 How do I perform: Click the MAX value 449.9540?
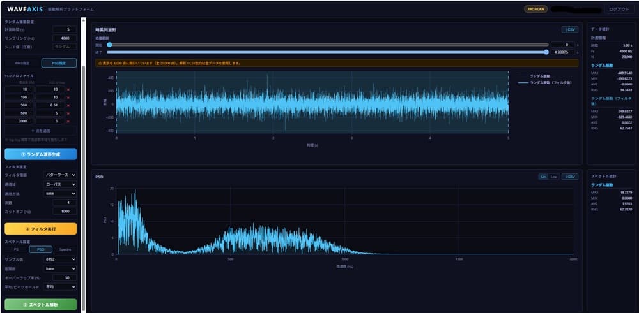click(624, 73)
